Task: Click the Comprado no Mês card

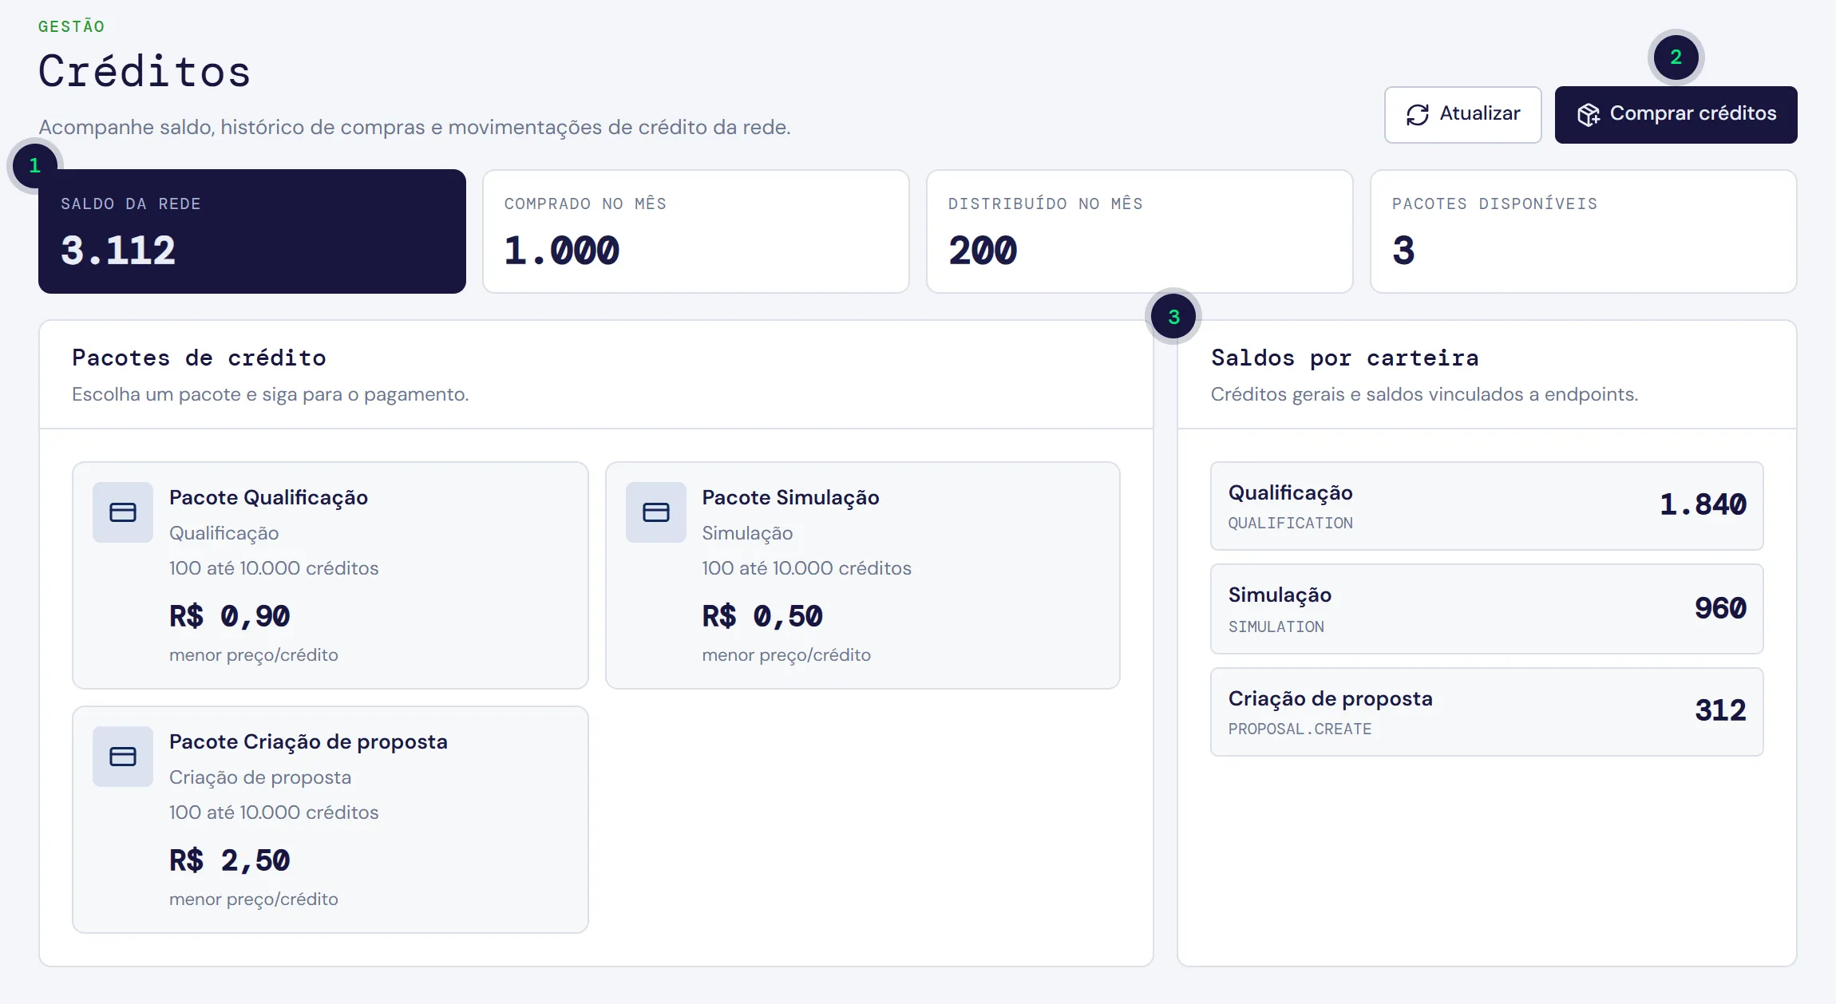Action: point(696,231)
